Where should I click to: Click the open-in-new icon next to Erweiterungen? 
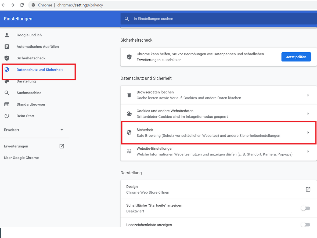(62, 146)
